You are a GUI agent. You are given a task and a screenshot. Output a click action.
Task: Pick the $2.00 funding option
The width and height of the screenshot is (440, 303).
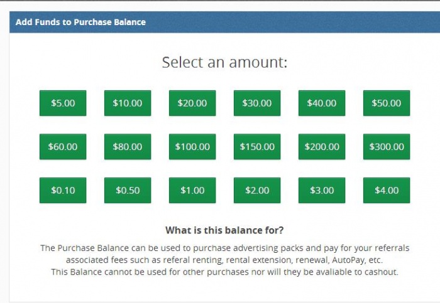coord(257,191)
